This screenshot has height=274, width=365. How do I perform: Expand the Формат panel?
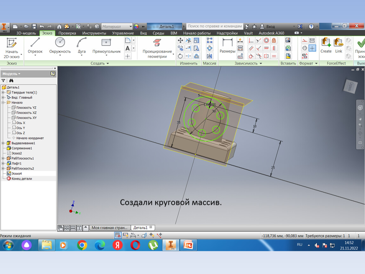(x=308, y=63)
